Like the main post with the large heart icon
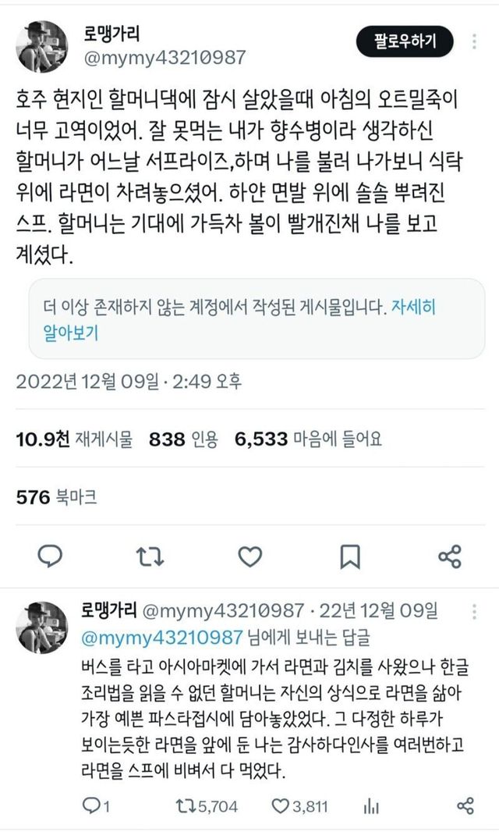The image size is (499, 832). point(249,556)
